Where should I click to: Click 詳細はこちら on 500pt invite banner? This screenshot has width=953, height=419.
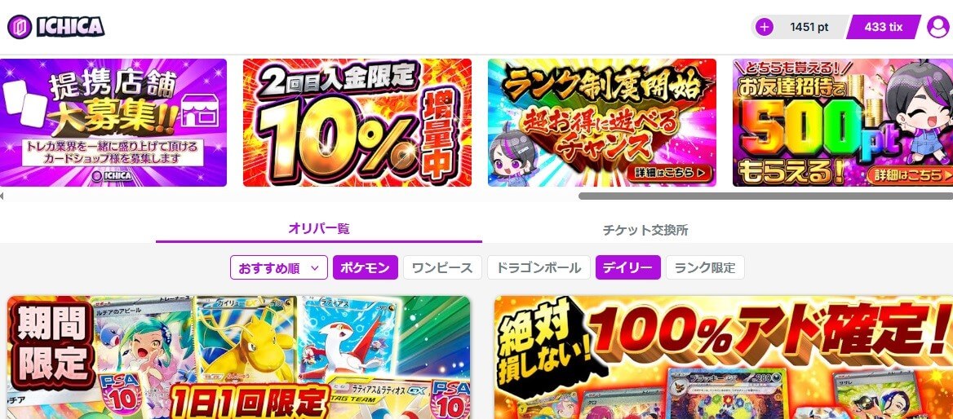[x=910, y=175]
